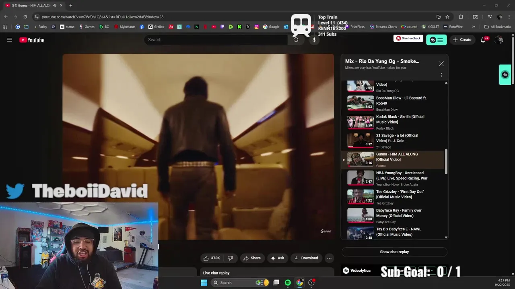Open YouTube notifications bell

pos(483,40)
